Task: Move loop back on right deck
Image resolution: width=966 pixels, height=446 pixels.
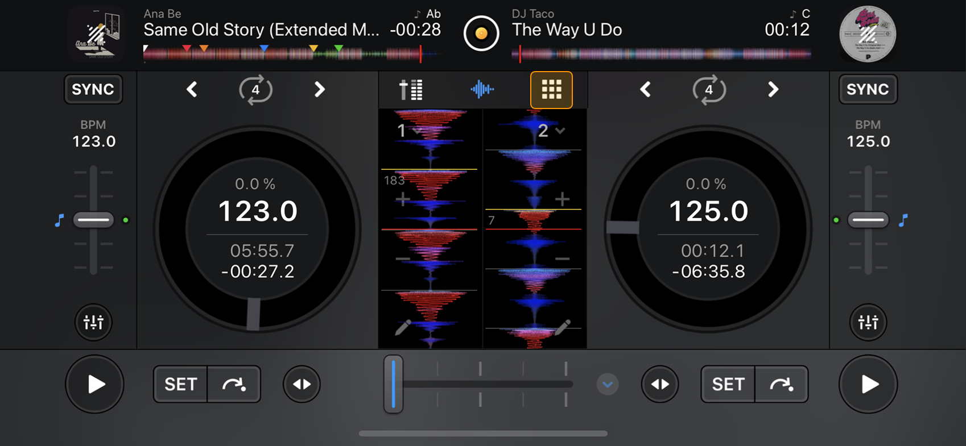Action: 646,89
